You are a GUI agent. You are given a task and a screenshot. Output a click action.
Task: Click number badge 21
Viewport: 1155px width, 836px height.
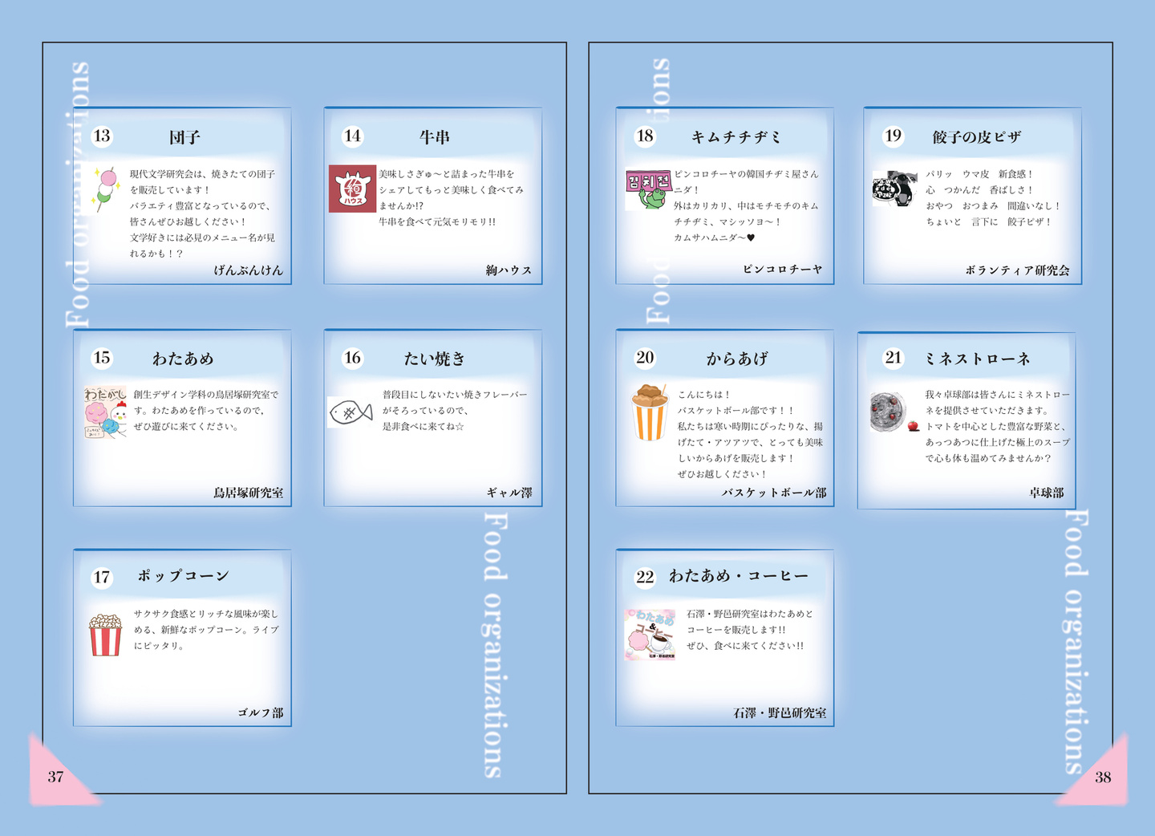(894, 358)
